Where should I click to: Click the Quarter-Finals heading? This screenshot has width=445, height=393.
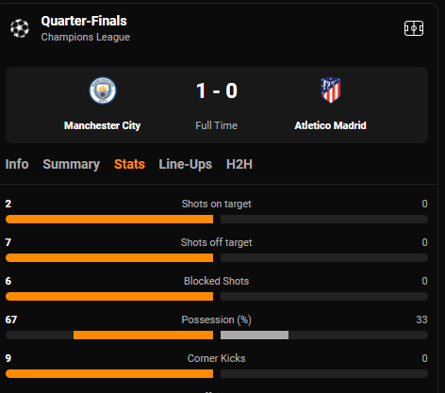(84, 21)
